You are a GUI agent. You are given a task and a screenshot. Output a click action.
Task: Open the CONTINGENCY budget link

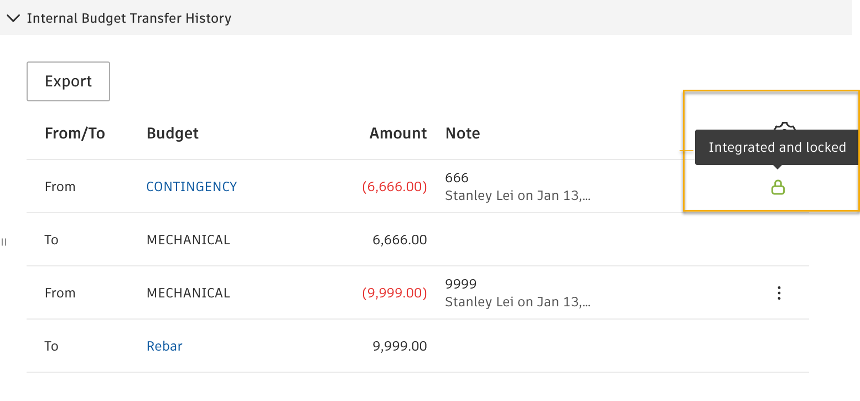pos(191,186)
